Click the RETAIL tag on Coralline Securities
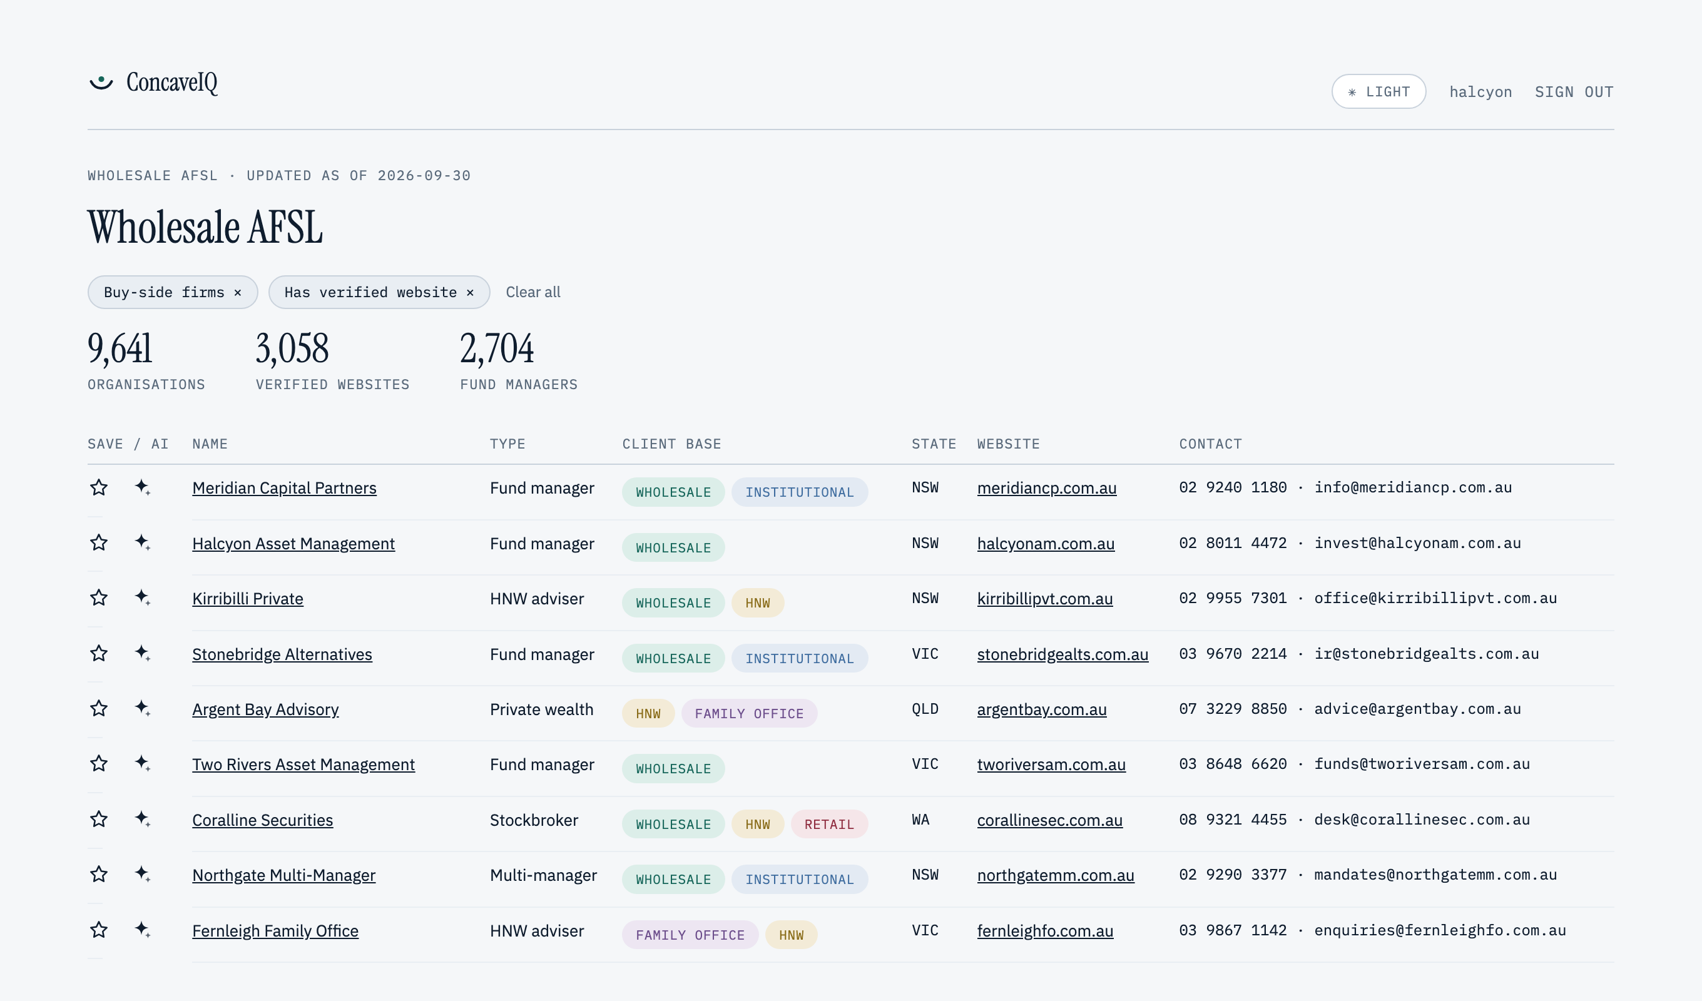The width and height of the screenshot is (1702, 1001). point(828,824)
